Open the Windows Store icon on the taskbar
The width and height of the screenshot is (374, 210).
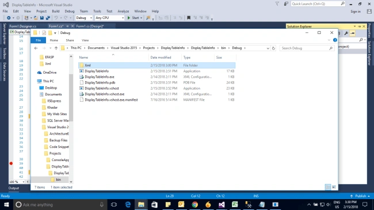155,204
